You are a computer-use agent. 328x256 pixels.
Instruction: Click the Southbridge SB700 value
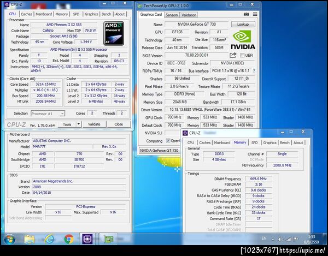pos(79,159)
